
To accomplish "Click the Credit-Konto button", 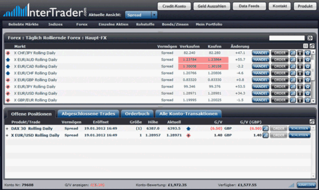I will coord(174,6).
